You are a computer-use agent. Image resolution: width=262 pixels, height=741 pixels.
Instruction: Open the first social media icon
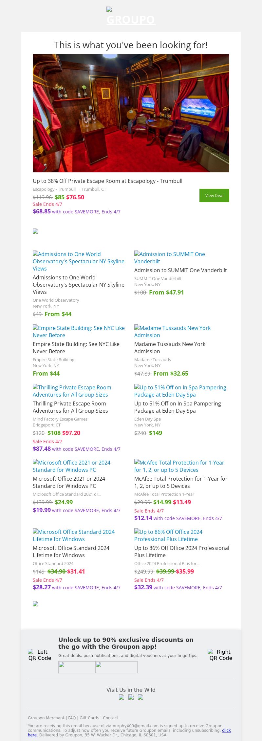tap(122, 697)
